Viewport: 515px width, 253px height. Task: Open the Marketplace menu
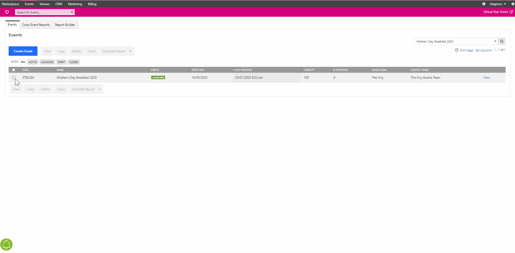click(11, 4)
